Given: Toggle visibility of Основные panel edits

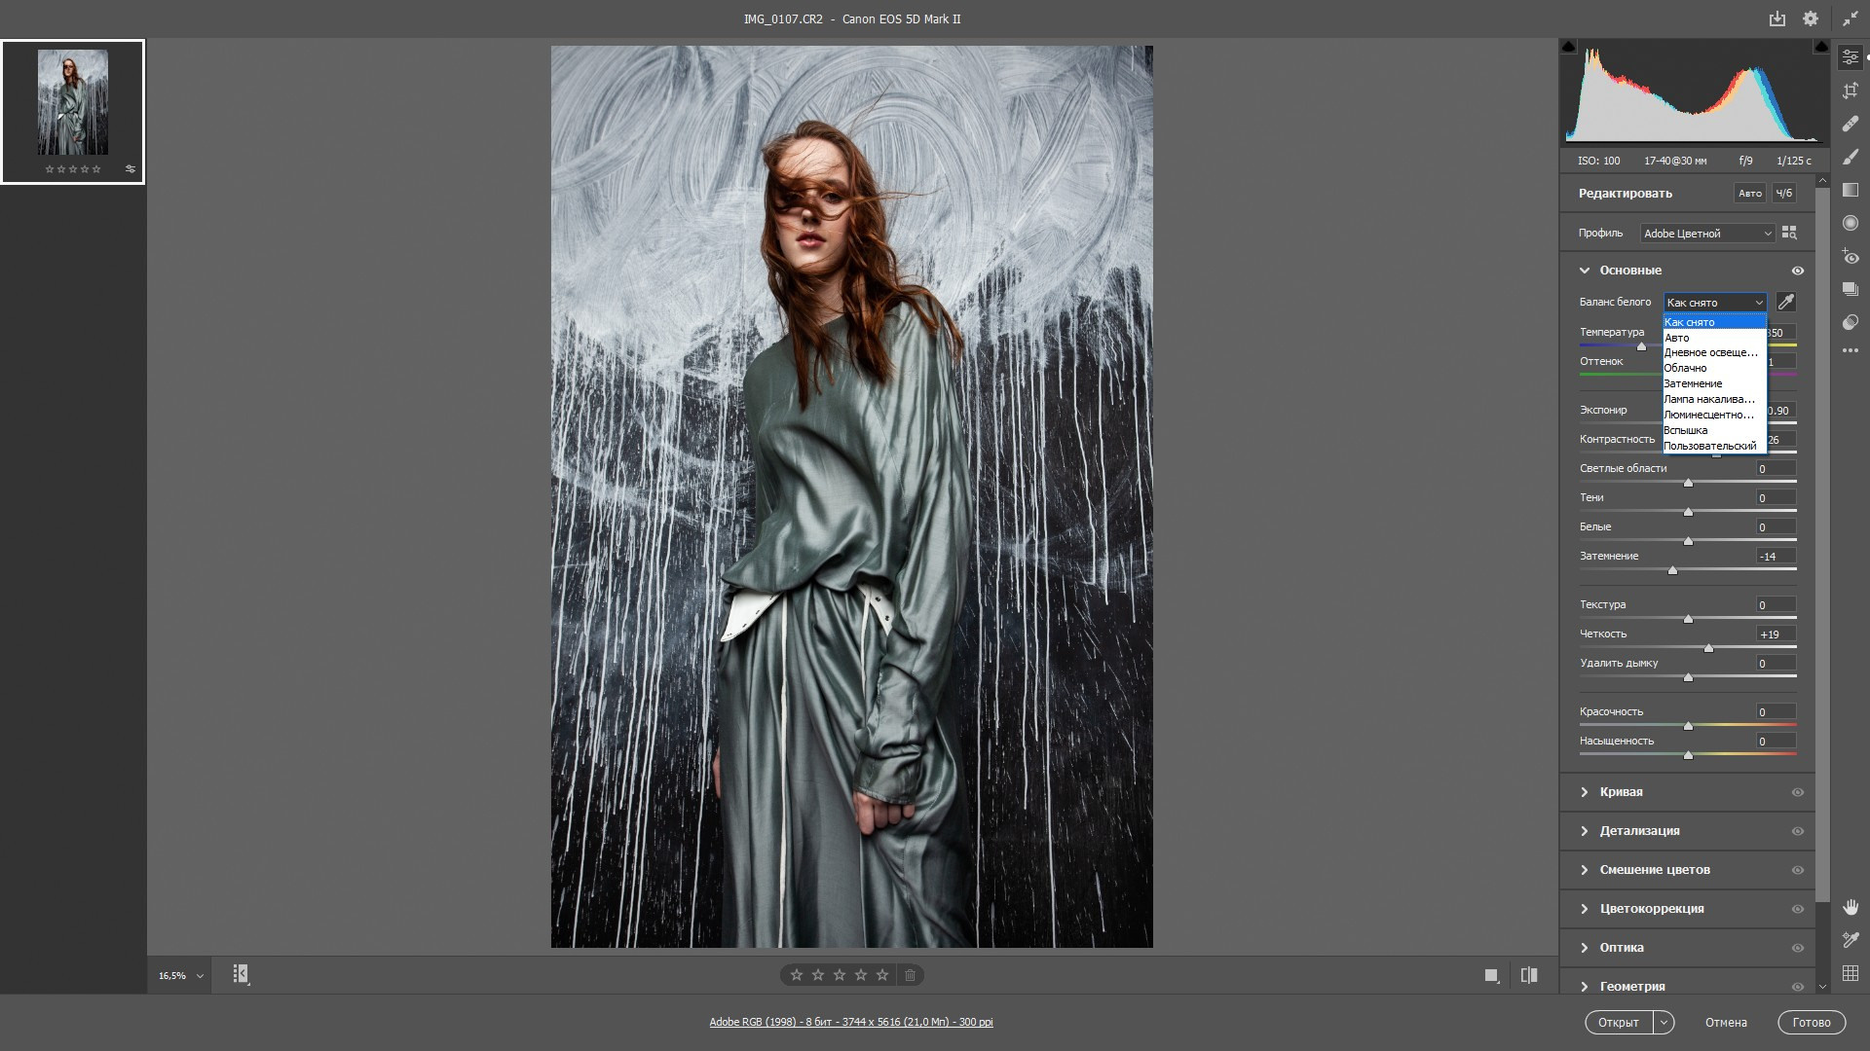Looking at the screenshot, I should [x=1798, y=271].
